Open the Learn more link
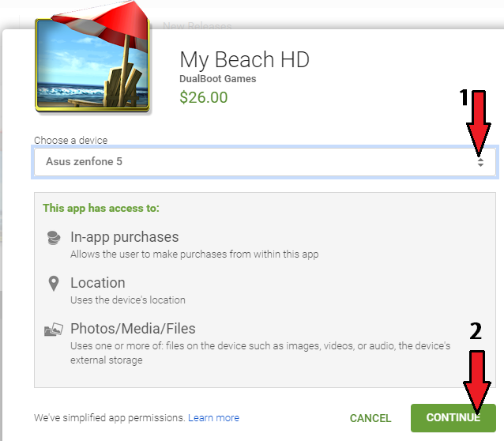504x441 pixels. [213, 417]
